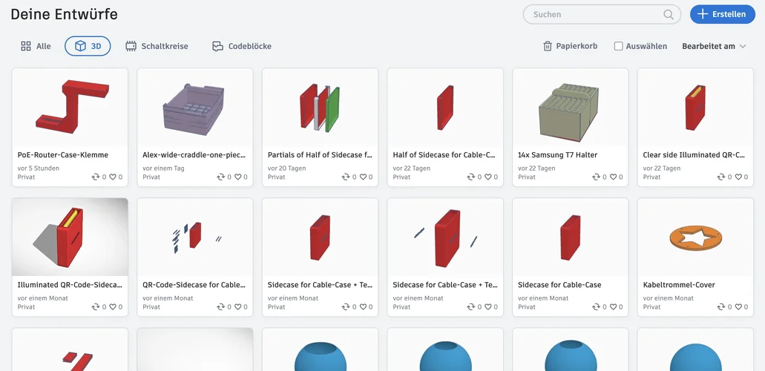This screenshot has width=765, height=371.
Task: Open PoE-Router-Case-Klemme design title
Action: 63,155
